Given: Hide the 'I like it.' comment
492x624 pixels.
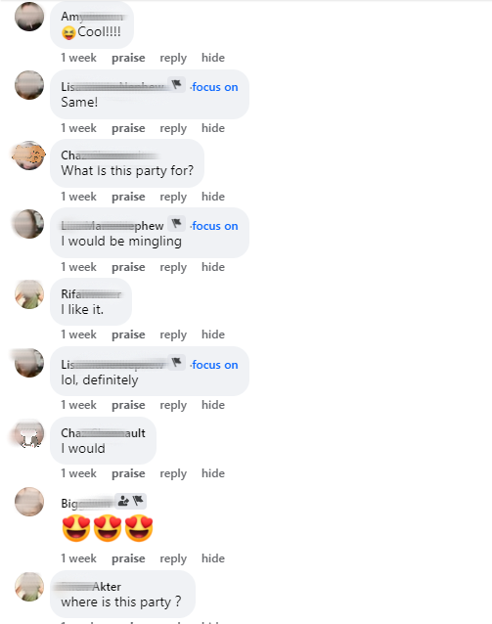Looking at the screenshot, I should click(213, 334).
